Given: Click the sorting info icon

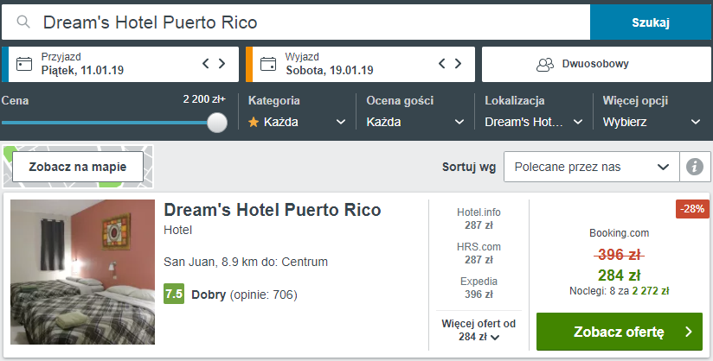Looking at the screenshot, I should pos(694,167).
